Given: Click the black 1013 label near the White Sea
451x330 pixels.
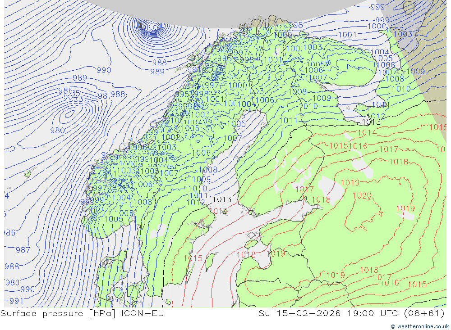Looking at the screenshot, I should (x=371, y=122).
